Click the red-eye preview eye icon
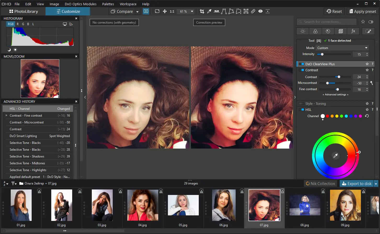380x234 pixels. pos(260,11)
